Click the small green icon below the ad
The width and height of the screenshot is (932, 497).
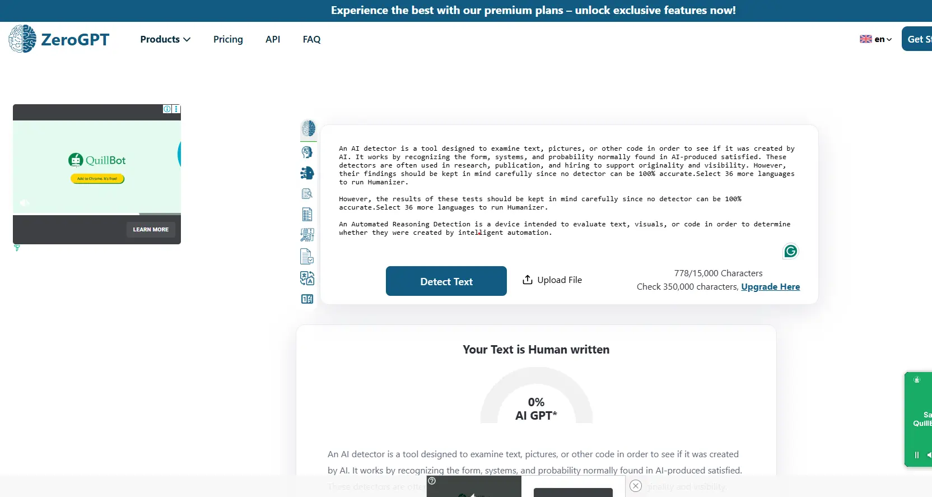click(17, 248)
